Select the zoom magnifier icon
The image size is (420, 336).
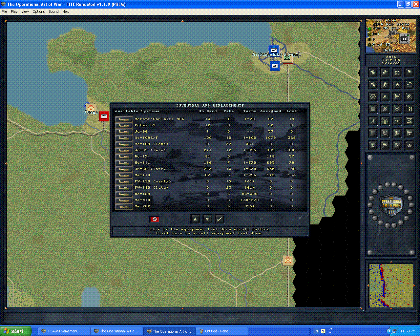point(397,109)
